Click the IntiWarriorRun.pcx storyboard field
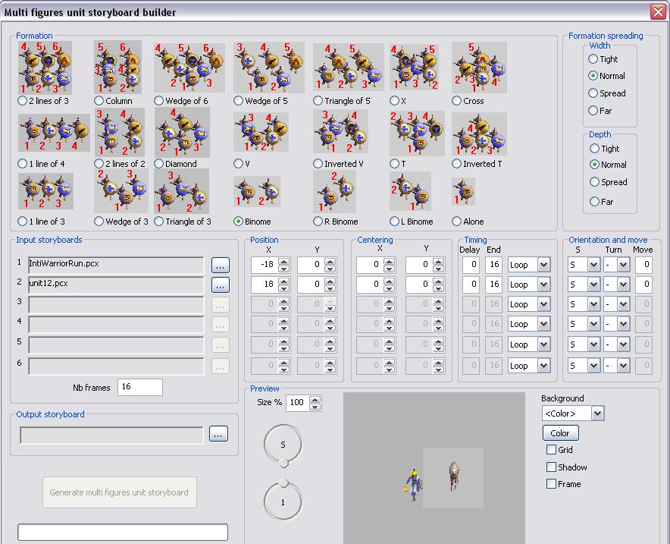The image size is (670, 544). click(116, 265)
